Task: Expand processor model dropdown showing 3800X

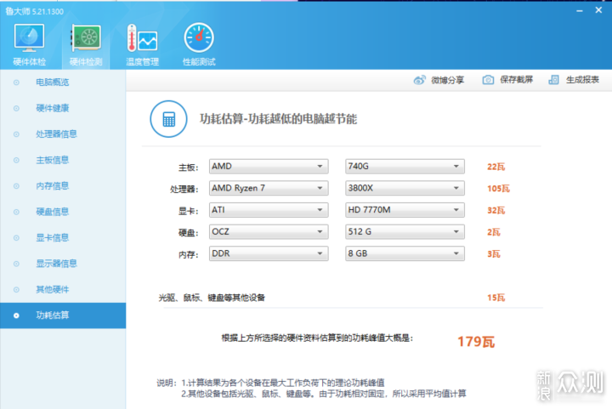Action: click(x=405, y=188)
